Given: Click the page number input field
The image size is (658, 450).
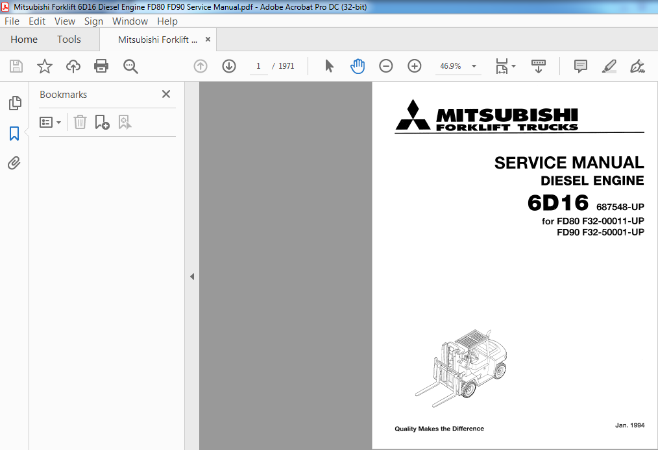Looking at the screenshot, I should pos(258,66).
